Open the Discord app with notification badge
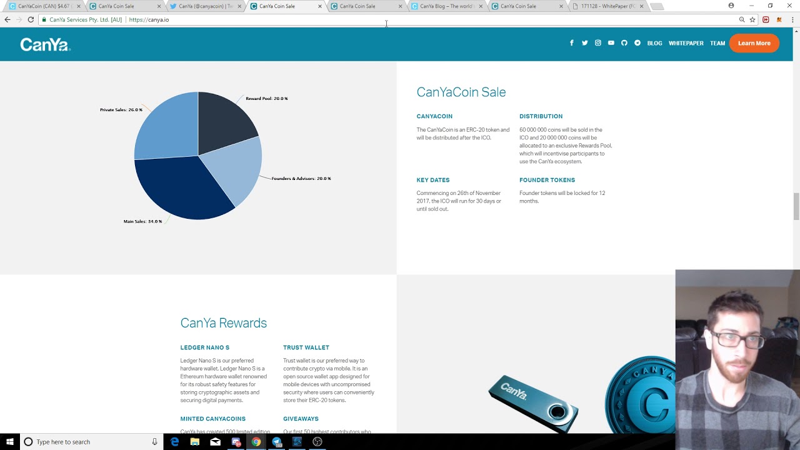This screenshot has width=800, height=450. point(236,442)
